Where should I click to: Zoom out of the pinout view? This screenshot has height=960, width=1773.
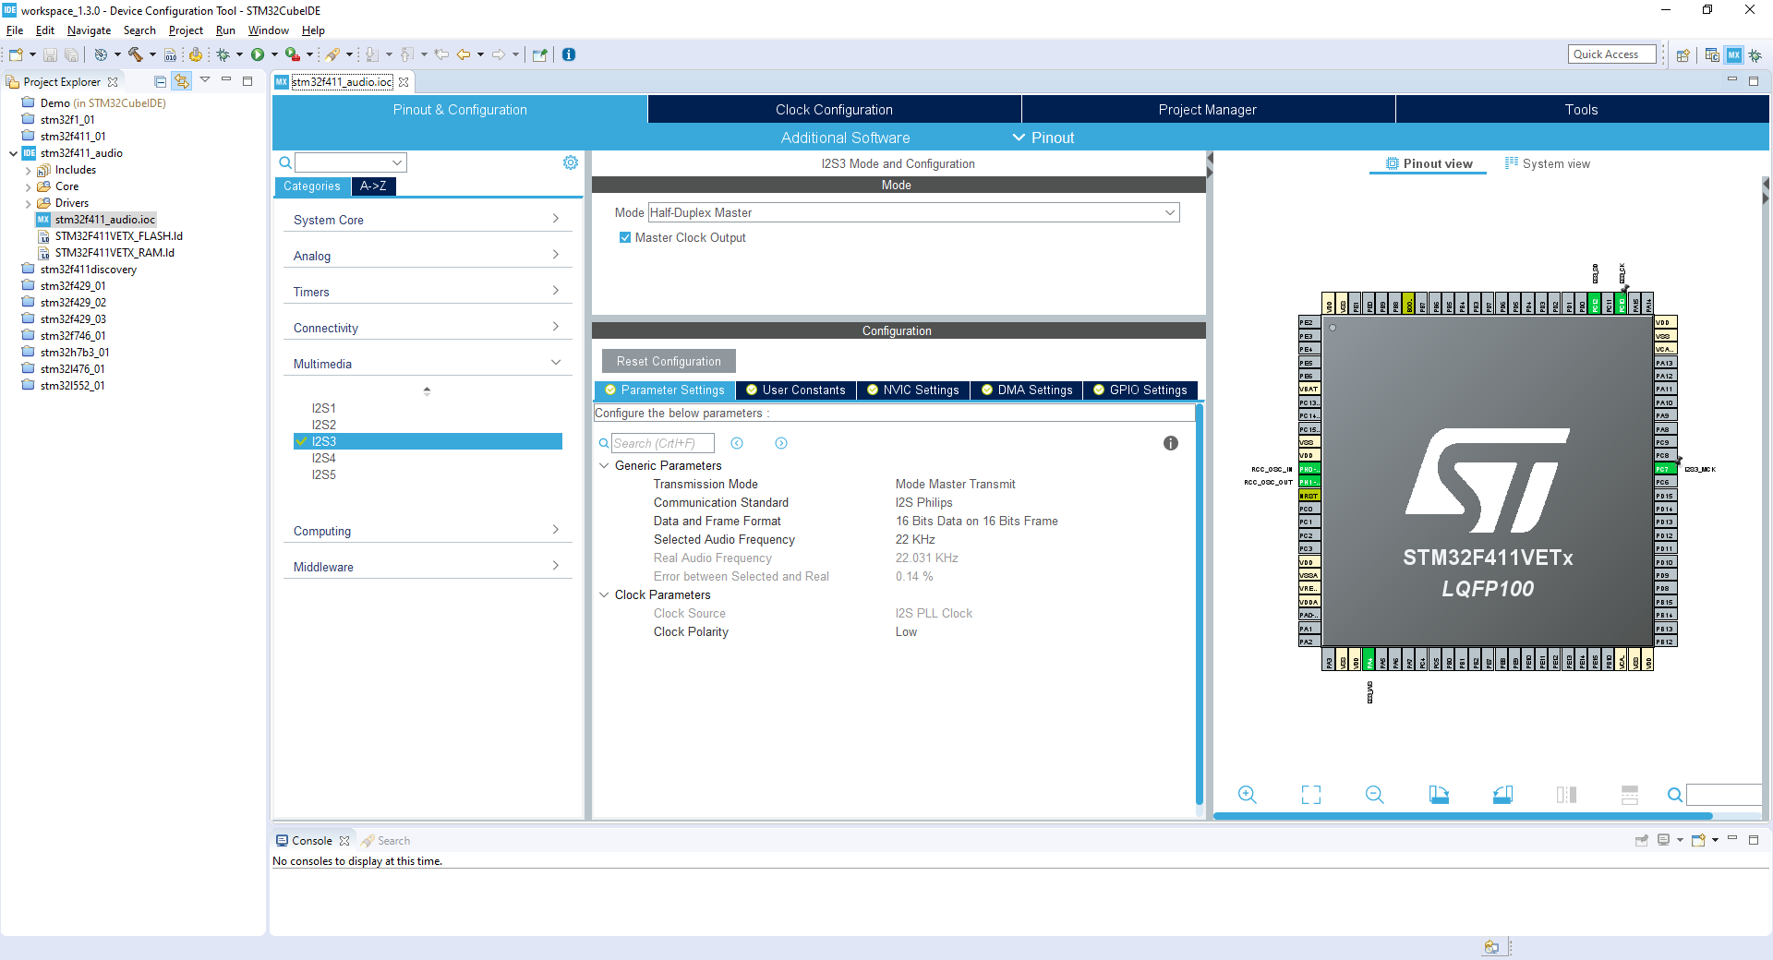coord(1375,795)
